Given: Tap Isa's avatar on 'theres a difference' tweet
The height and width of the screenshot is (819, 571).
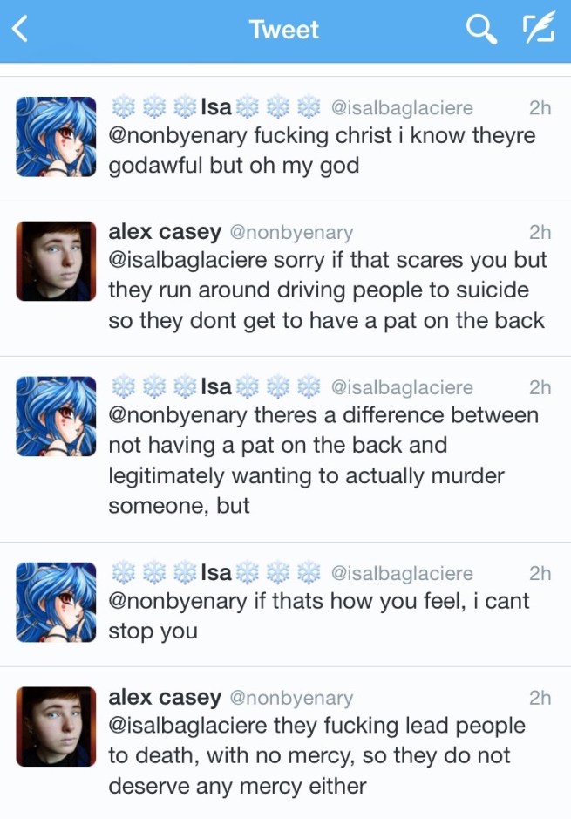Looking at the screenshot, I should (56, 416).
